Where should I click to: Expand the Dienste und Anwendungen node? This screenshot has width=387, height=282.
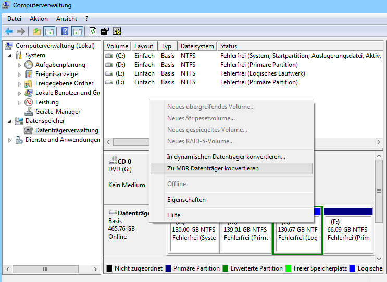(x=10, y=140)
